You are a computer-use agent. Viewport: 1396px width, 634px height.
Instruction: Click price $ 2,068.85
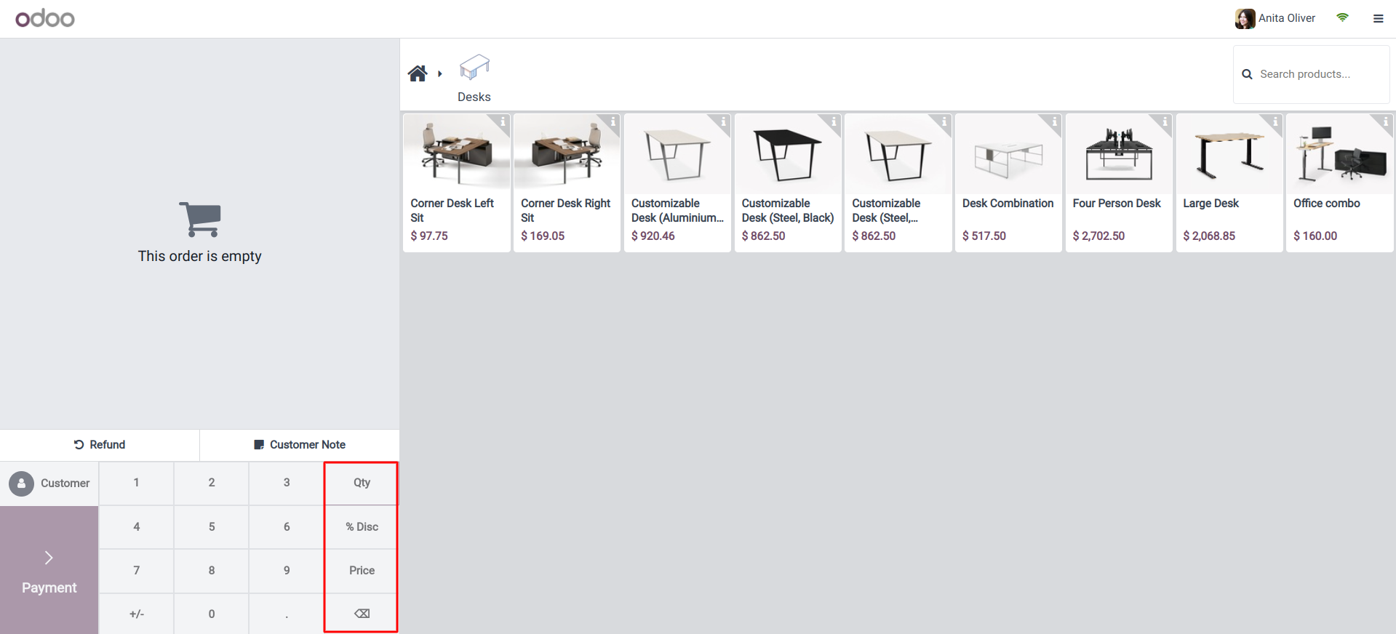[x=1209, y=236]
